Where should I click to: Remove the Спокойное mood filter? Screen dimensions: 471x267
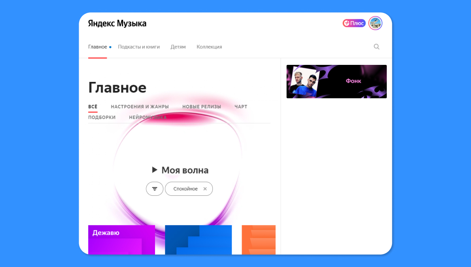pos(205,189)
